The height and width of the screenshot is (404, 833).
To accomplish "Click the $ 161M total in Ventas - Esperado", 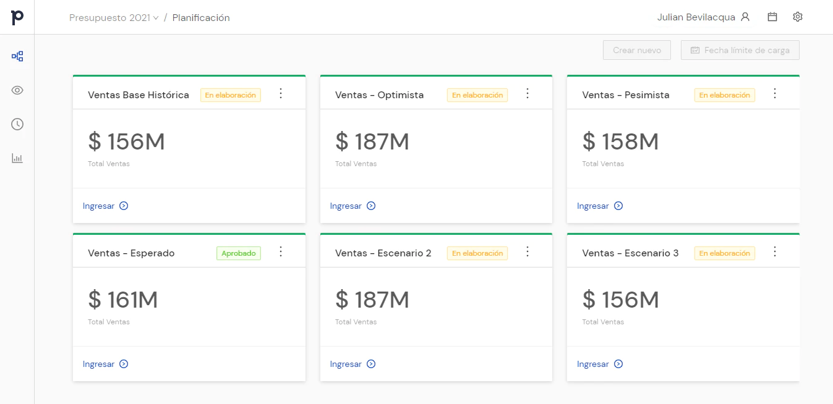I will coord(123,300).
